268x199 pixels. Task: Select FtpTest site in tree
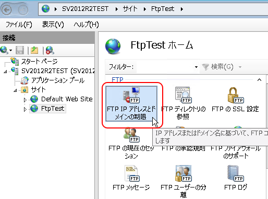(53, 109)
